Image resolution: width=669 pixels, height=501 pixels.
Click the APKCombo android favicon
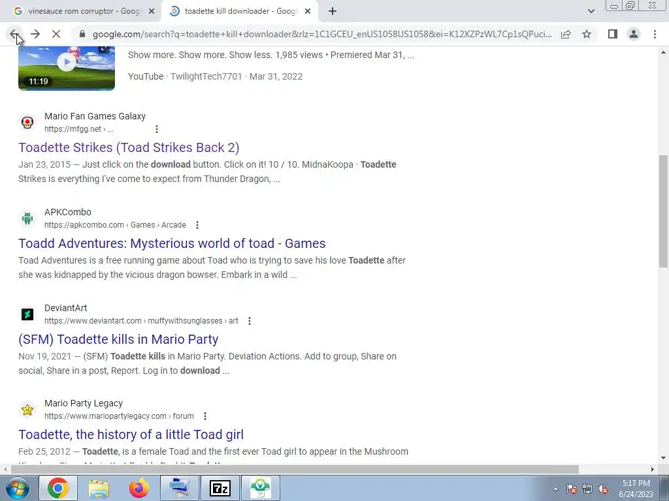(27, 219)
